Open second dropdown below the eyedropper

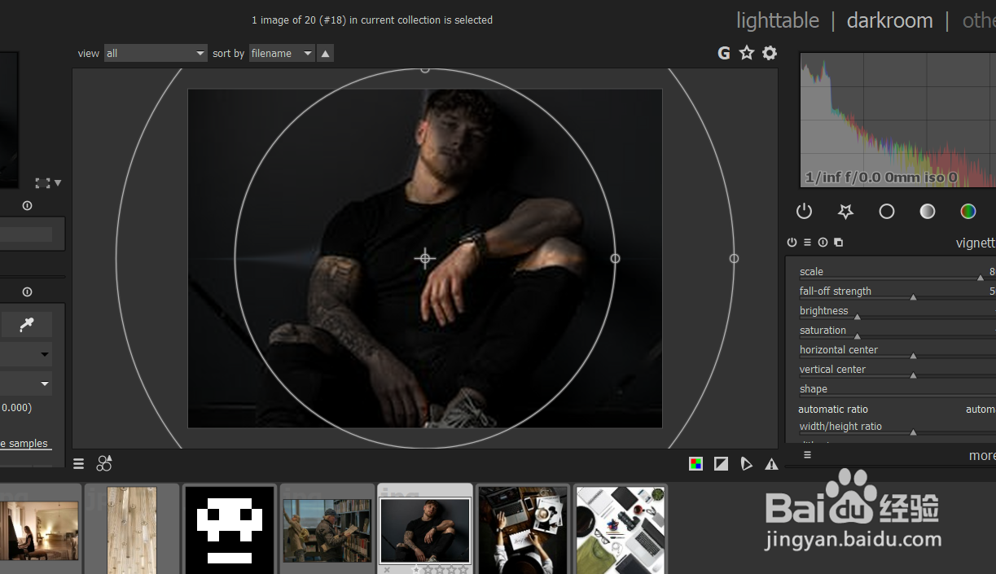(26, 383)
